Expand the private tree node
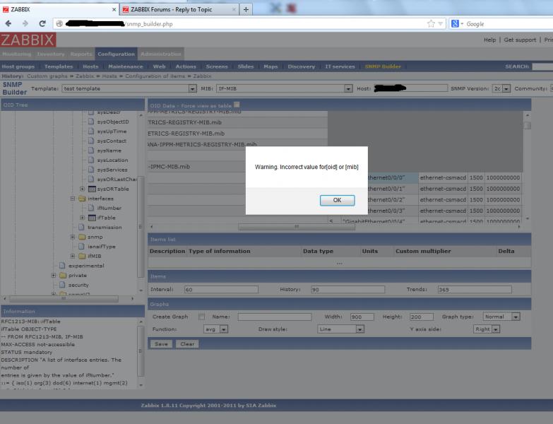 tap(53, 276)
